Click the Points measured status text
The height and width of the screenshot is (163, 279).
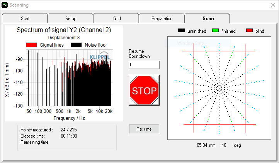[x=37, y=130]
